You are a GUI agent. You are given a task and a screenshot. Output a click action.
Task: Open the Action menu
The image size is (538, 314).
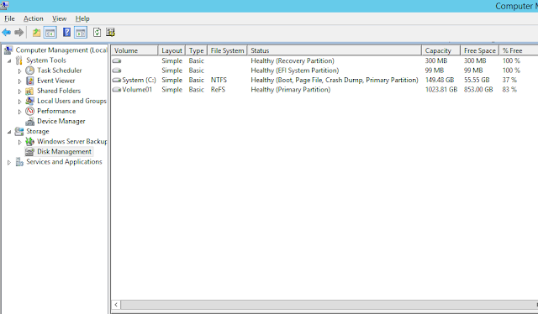click(x=34, y=18)
